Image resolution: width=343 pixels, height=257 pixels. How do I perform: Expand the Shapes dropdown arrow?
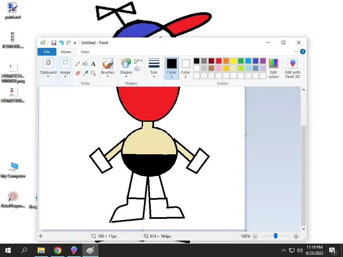[x=126, y=77]
